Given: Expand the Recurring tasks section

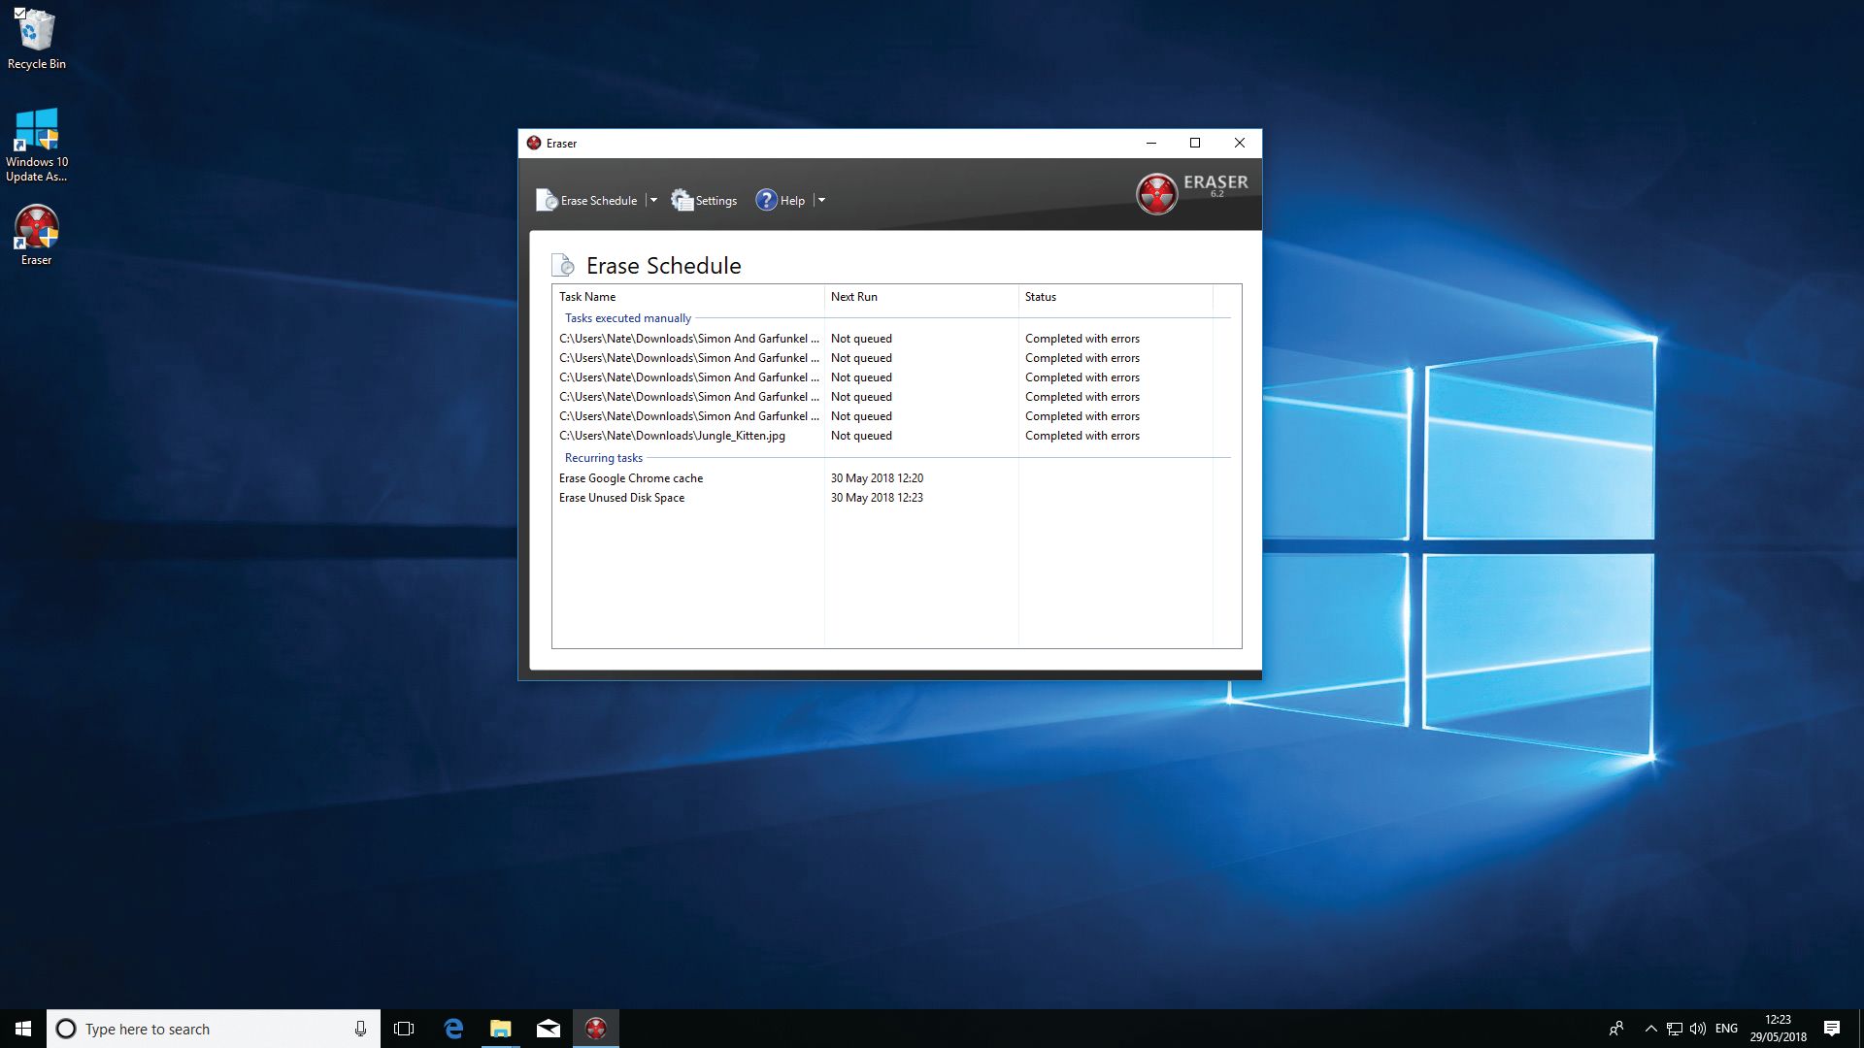Looking at the screenshot, I should pyautogui.click(x=603, y=457).
